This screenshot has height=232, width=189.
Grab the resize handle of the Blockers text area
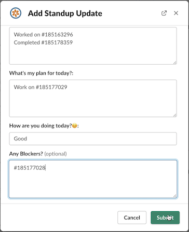point(174,196)
